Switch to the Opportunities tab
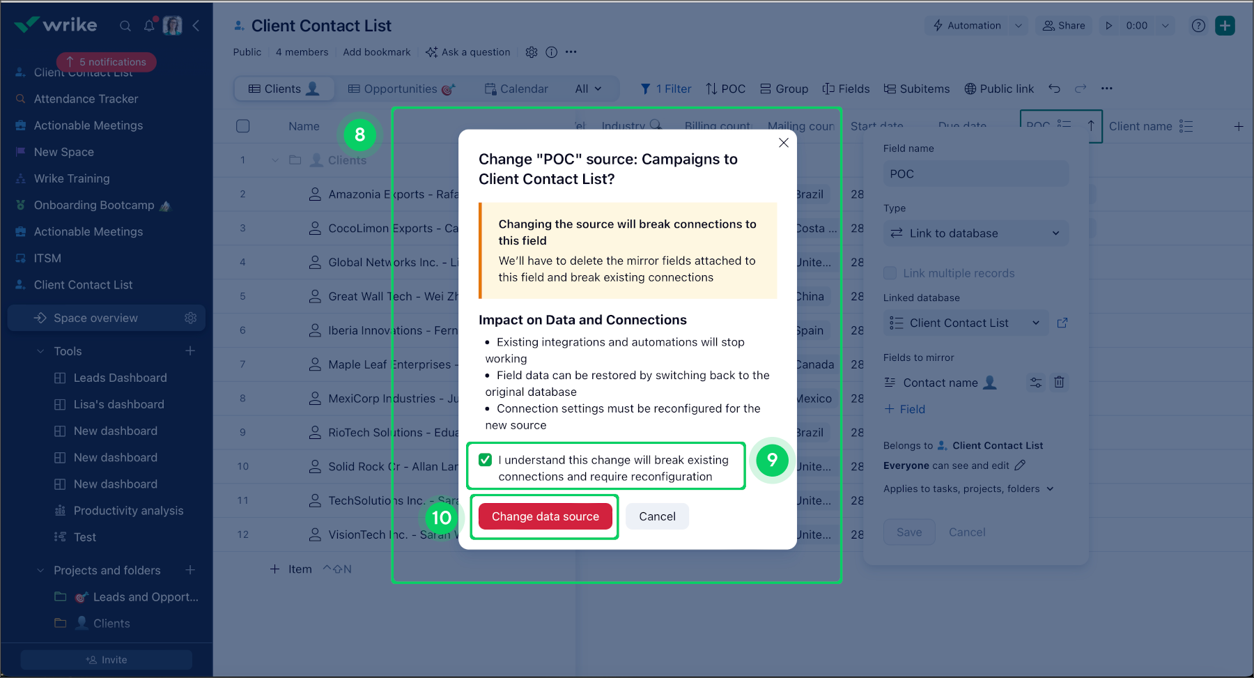 point(401,88)
